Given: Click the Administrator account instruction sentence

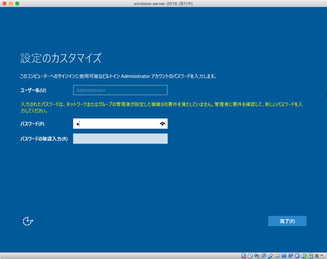Looking at the screenshot, I should point(118,77).
